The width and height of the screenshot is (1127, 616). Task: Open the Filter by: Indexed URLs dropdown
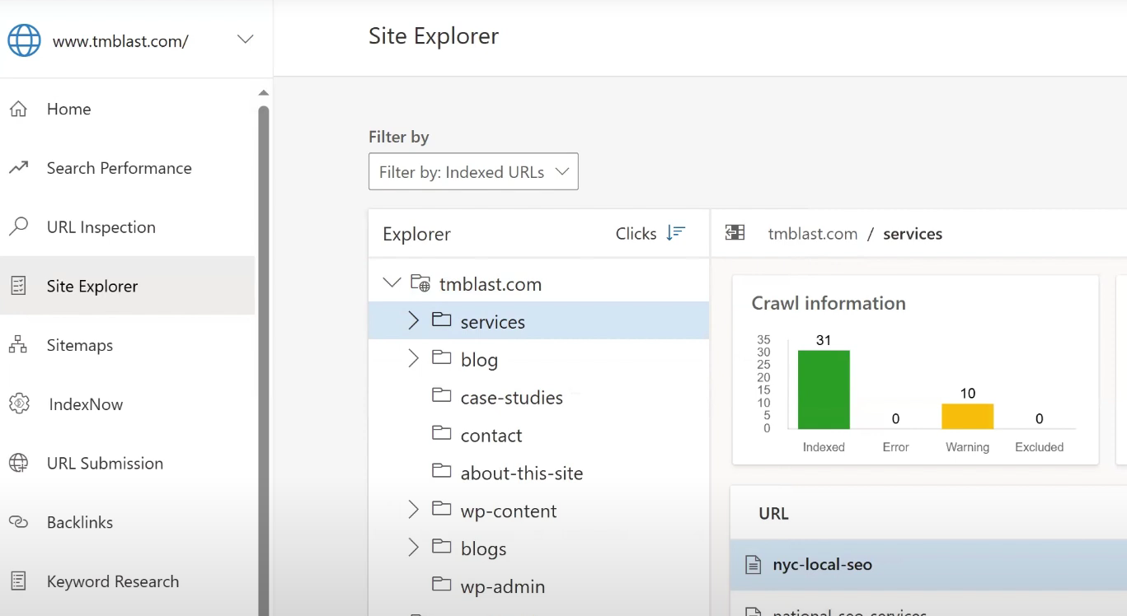tap(473, 171)
